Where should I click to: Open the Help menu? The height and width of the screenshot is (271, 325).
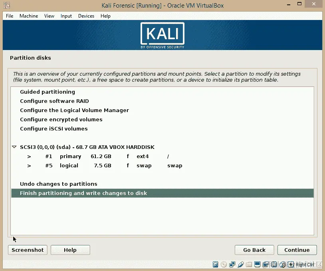click(105, 16)
